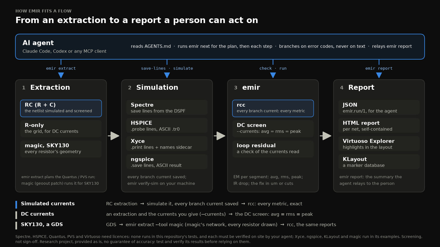This screenshot has width=440, height=247.
Task: Click the 'DC currents' legend label
Action: (x=37, y=214)
